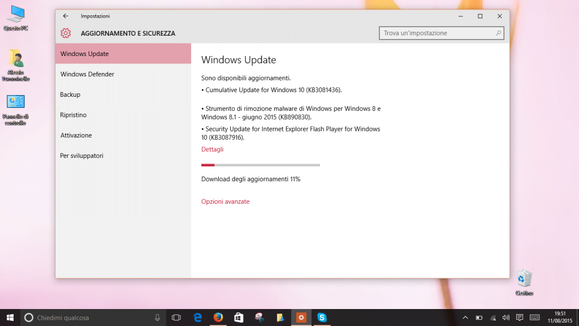Viewport: 579px width, 326px height.
Task: Open the Attivazione section
Action: tap(123, 135)
